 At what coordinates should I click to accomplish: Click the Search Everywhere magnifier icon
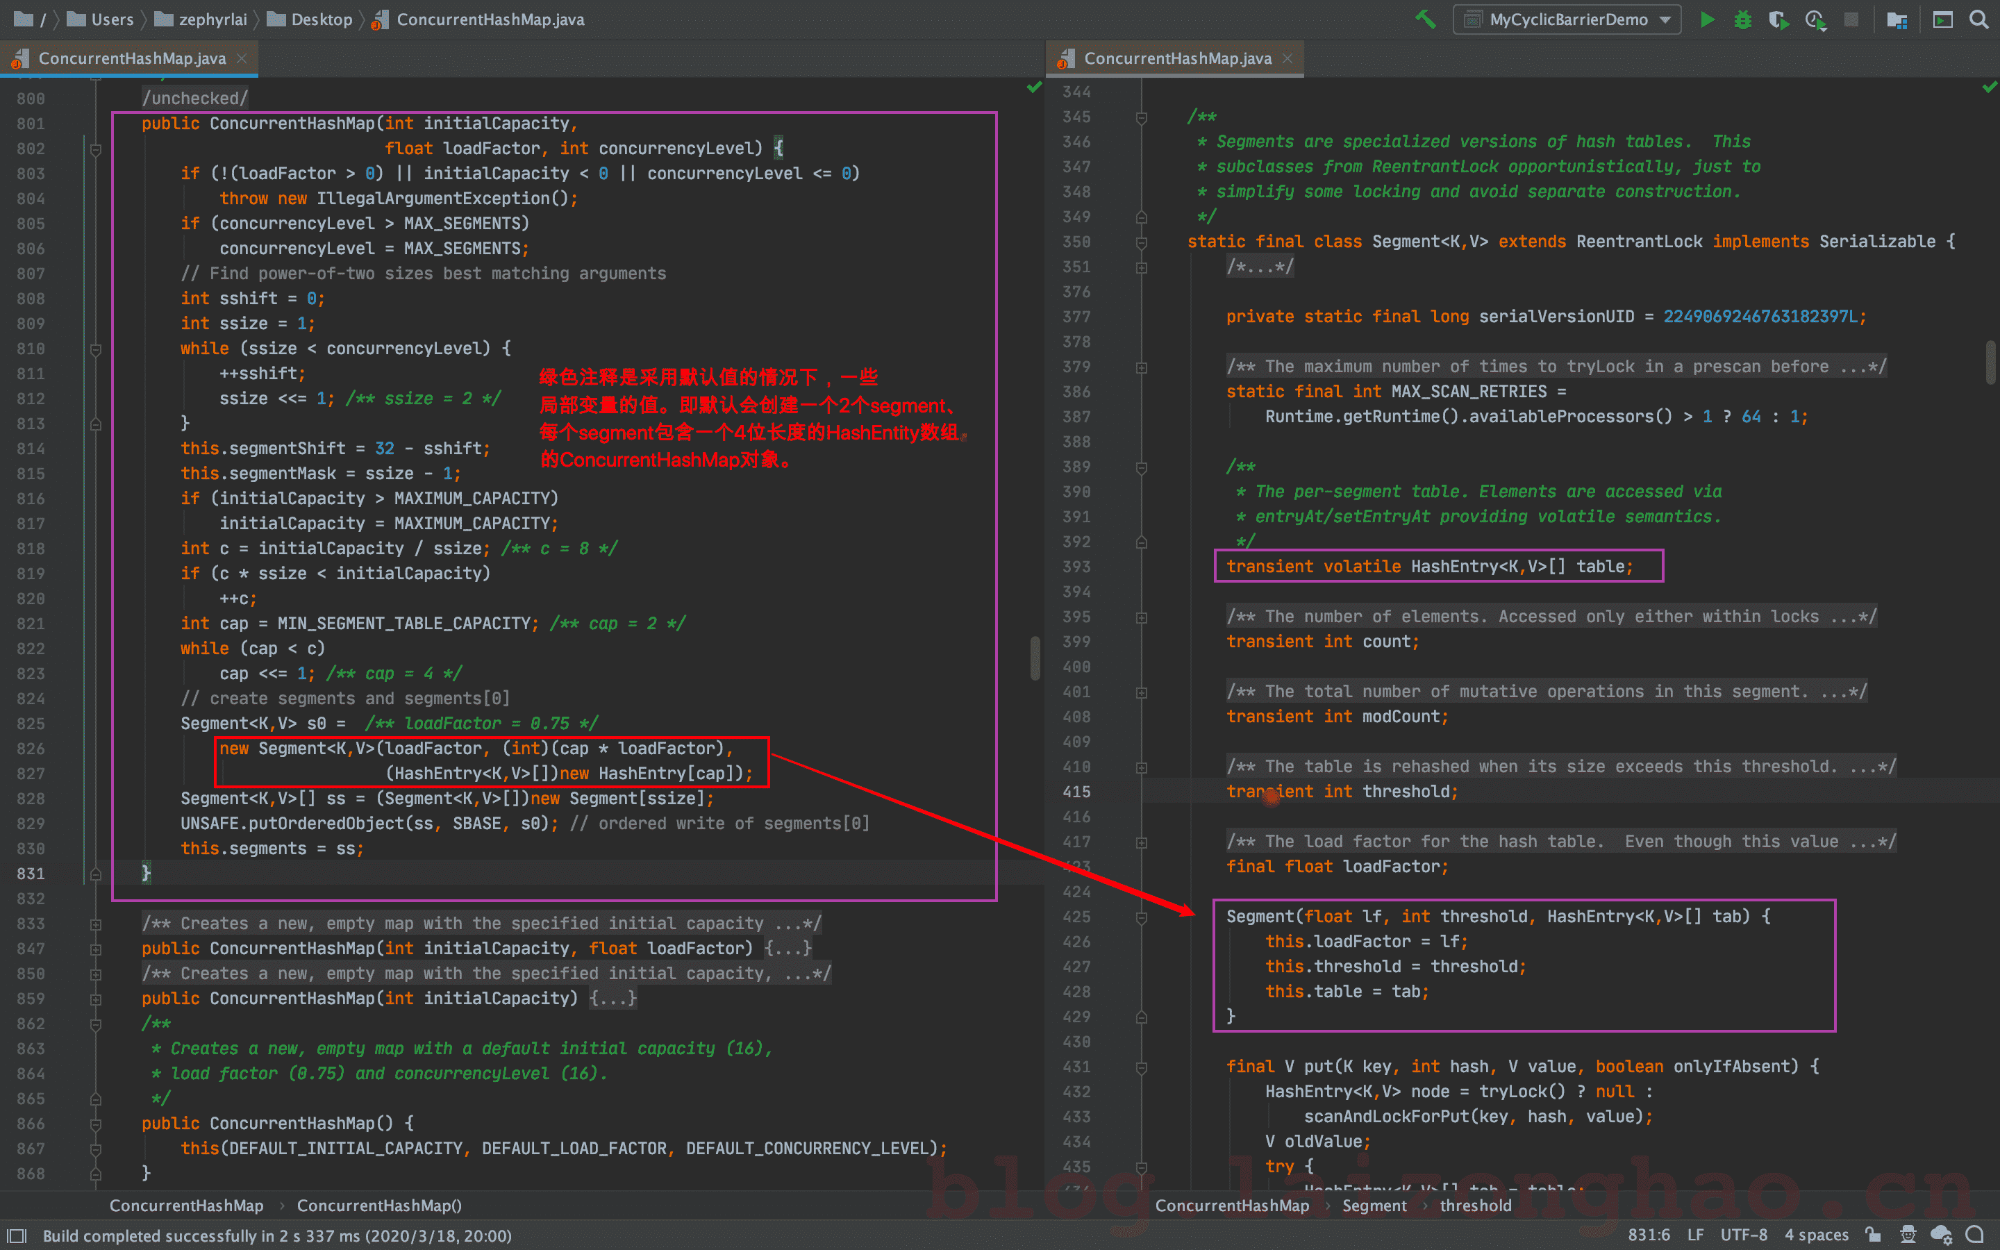pyautogui.click(x=1978, y=19)
